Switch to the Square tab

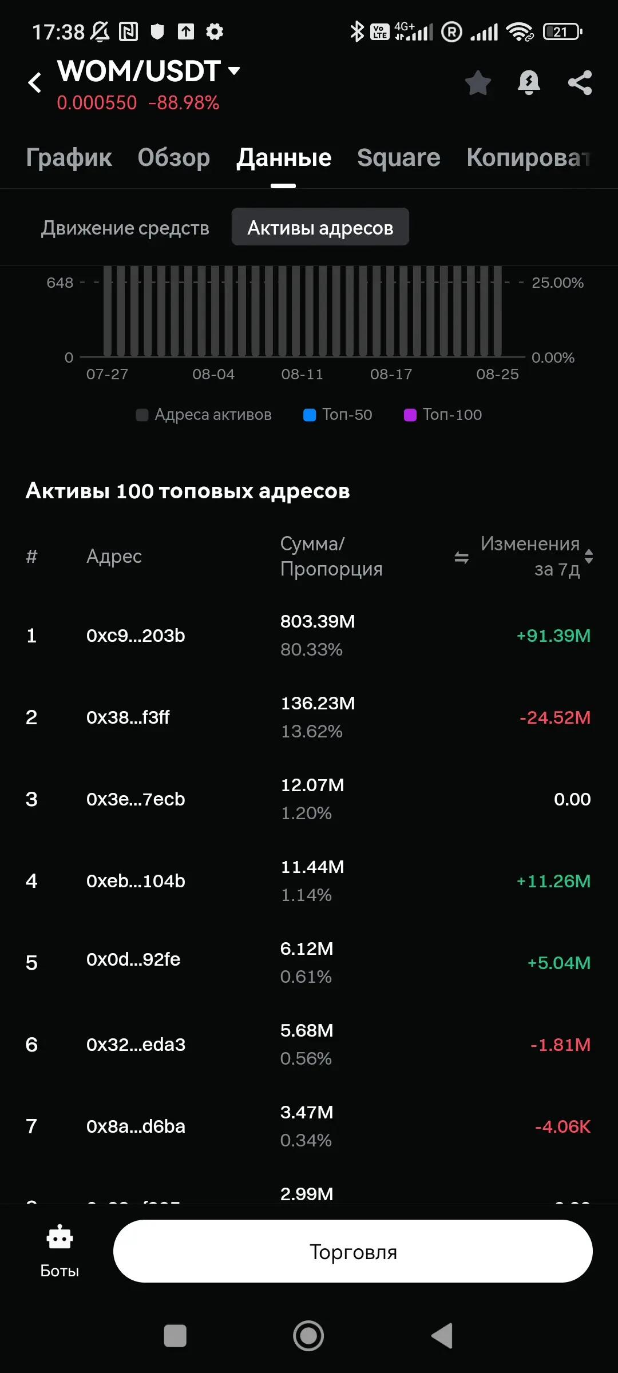pos(399,157)
